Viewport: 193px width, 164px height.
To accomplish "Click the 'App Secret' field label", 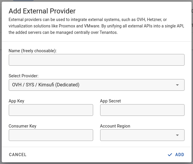I will (110, 101).
